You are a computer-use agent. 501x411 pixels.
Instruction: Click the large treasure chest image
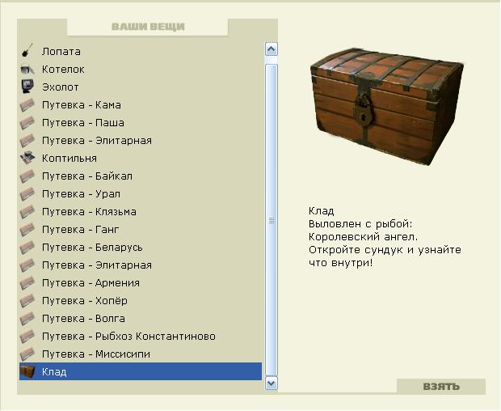click(387, 107)
